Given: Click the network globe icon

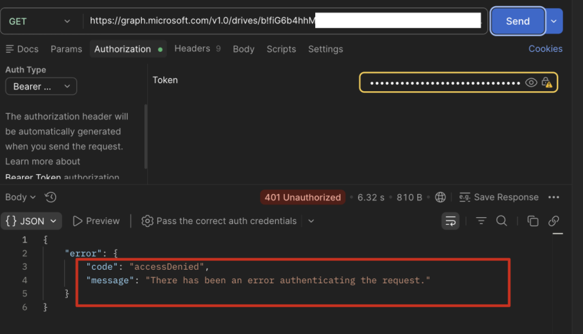Looking at the screenshot, I should (x=440, y=197).
